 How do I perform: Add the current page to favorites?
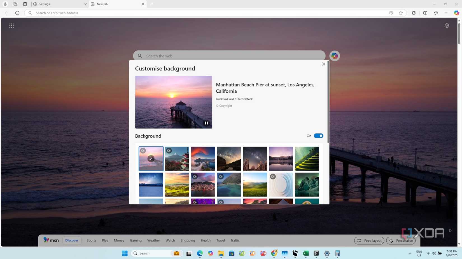tap(401, 13)
